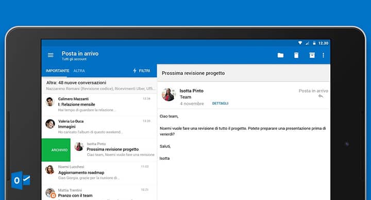Click Noemi Lucchesi avatar

tap(50, 170)
